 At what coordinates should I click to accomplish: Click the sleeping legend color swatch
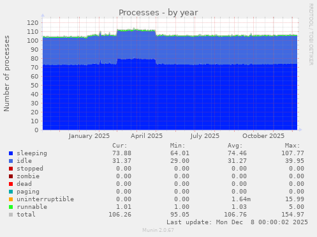11,153
